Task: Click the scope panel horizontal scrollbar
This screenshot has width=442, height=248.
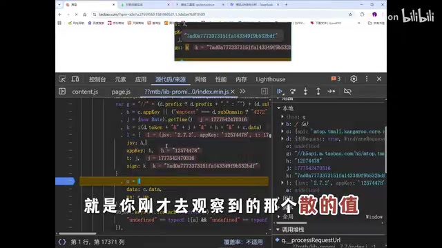Action: click(291, 223)
